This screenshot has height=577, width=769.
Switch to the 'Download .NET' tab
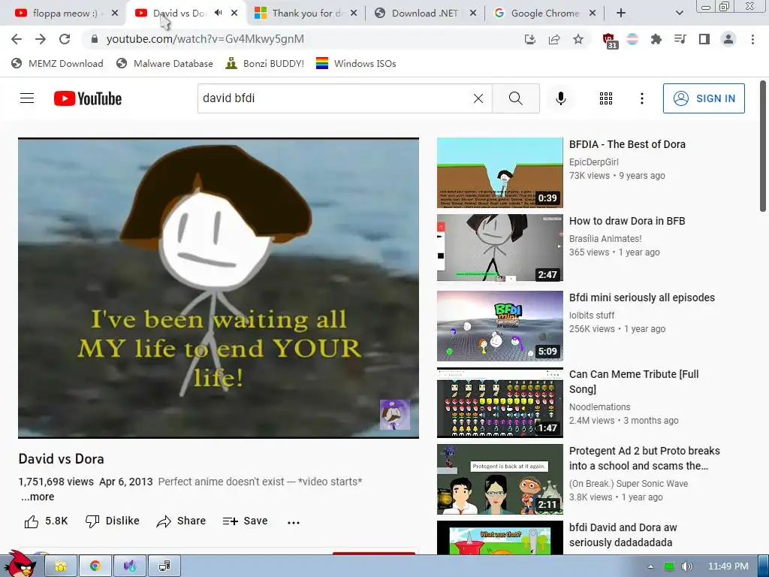pyautogui.click(x=424, y=14)
